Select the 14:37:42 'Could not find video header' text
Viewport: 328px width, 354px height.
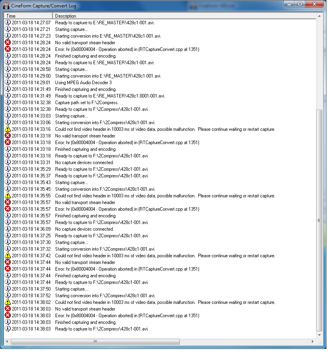tap(165, 256)
